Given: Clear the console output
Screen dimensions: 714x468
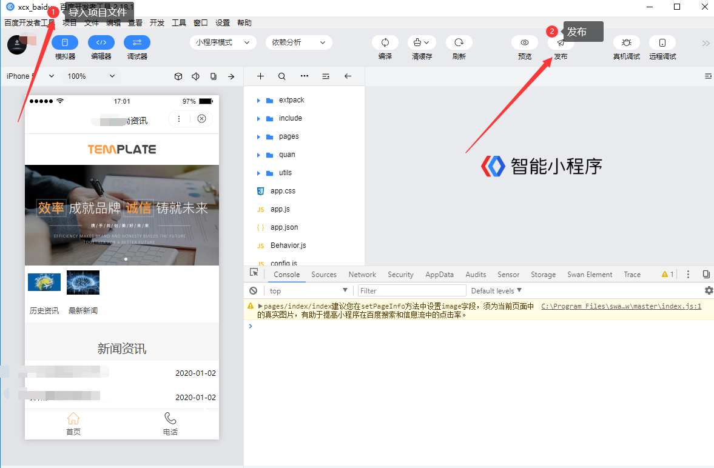Looking at the screenshot, I should point(253,290).
